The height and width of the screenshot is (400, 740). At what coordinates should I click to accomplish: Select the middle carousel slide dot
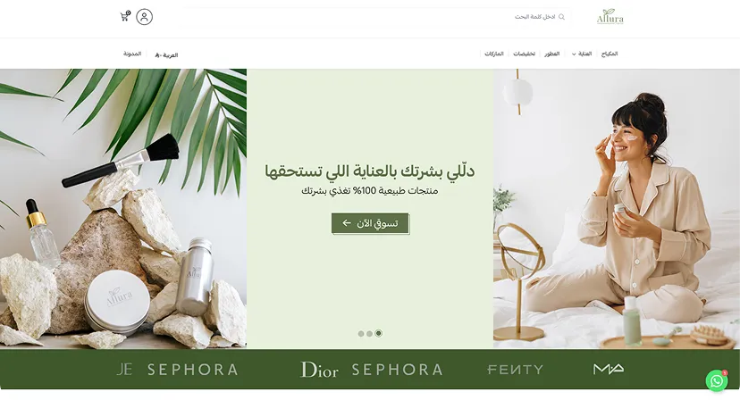[369, 334]
